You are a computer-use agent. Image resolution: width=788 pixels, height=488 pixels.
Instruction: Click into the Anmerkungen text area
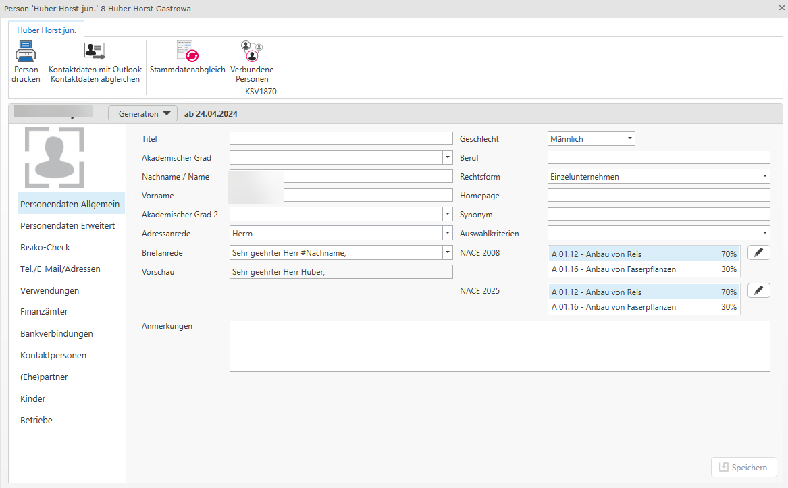[x=500, y=346]
